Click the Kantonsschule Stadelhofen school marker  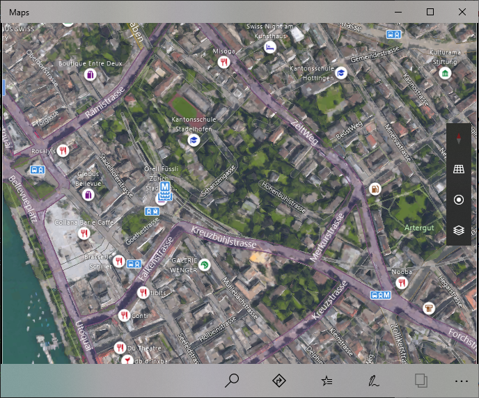[194, 141]
